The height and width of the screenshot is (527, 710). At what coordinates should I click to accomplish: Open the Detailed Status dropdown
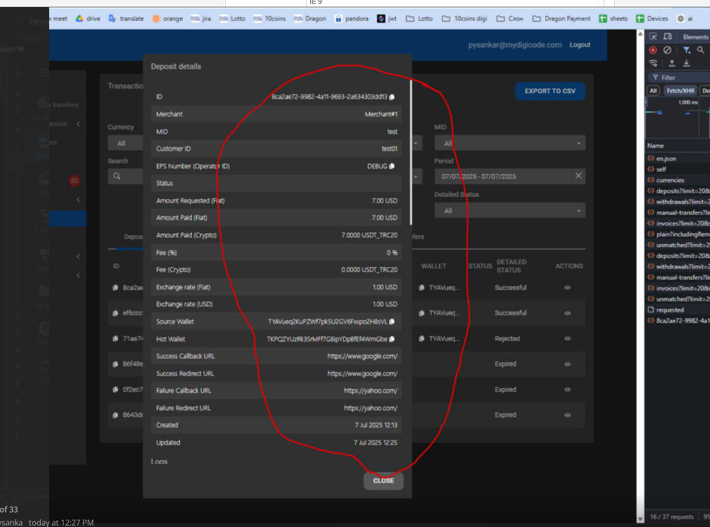coord(510,211)
